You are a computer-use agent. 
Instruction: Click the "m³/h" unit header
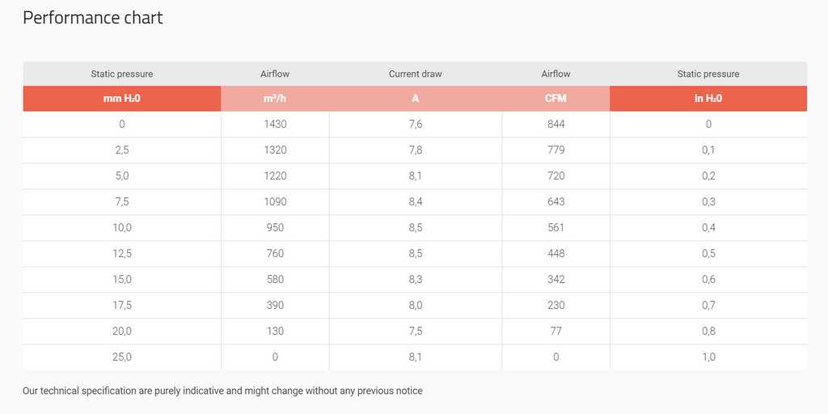[x=275, y=99]
